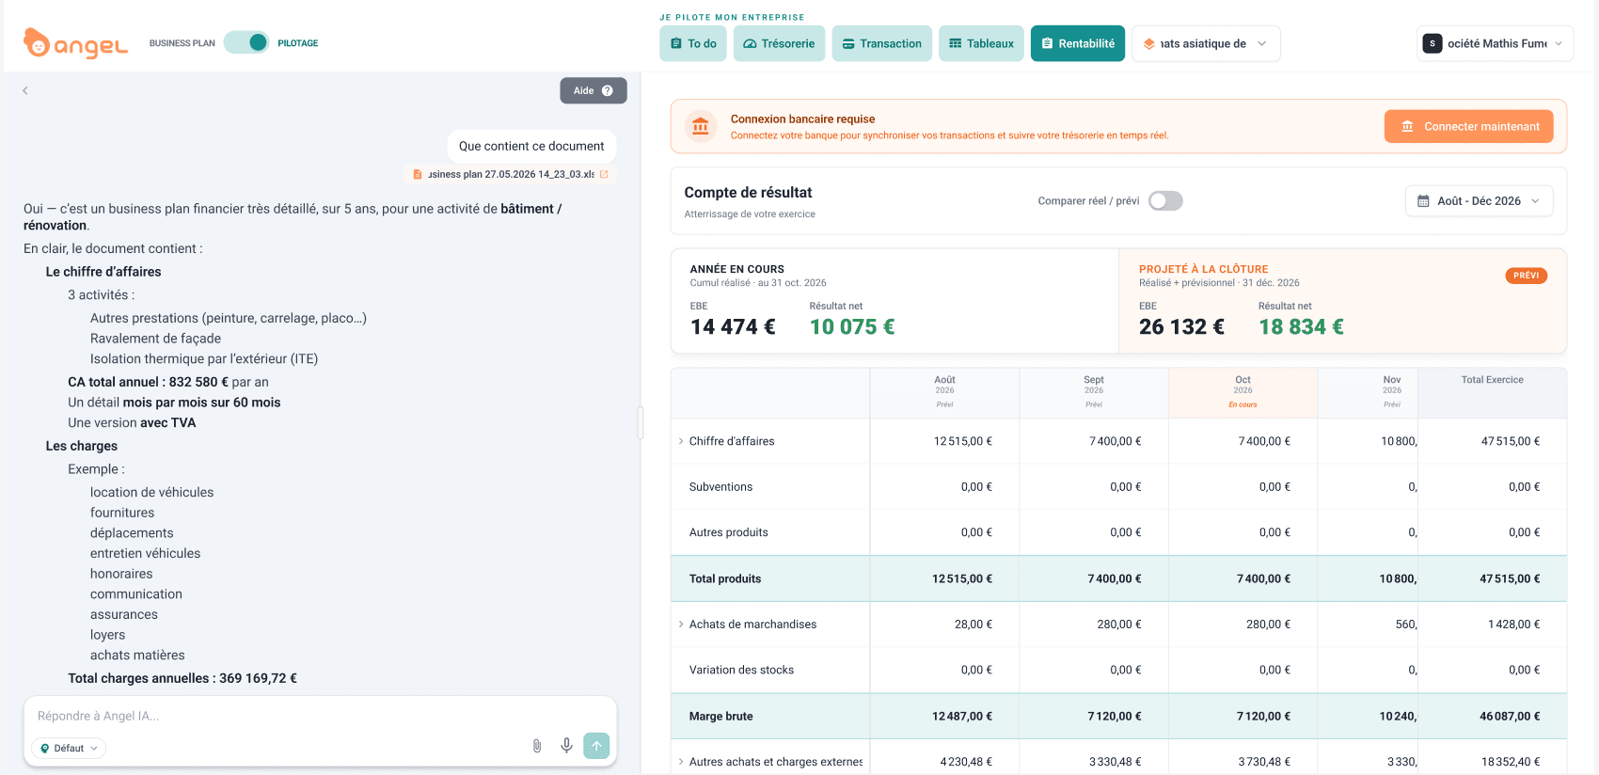
Task: Click the bank icon in connection banner
Action: pos(701,126)
